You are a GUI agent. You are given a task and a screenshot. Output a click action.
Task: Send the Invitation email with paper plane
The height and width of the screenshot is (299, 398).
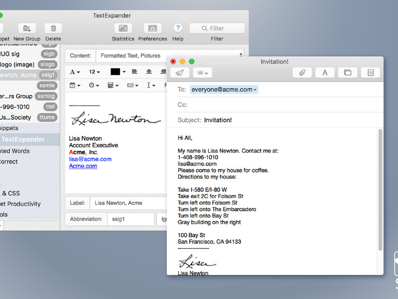[180, 72]
